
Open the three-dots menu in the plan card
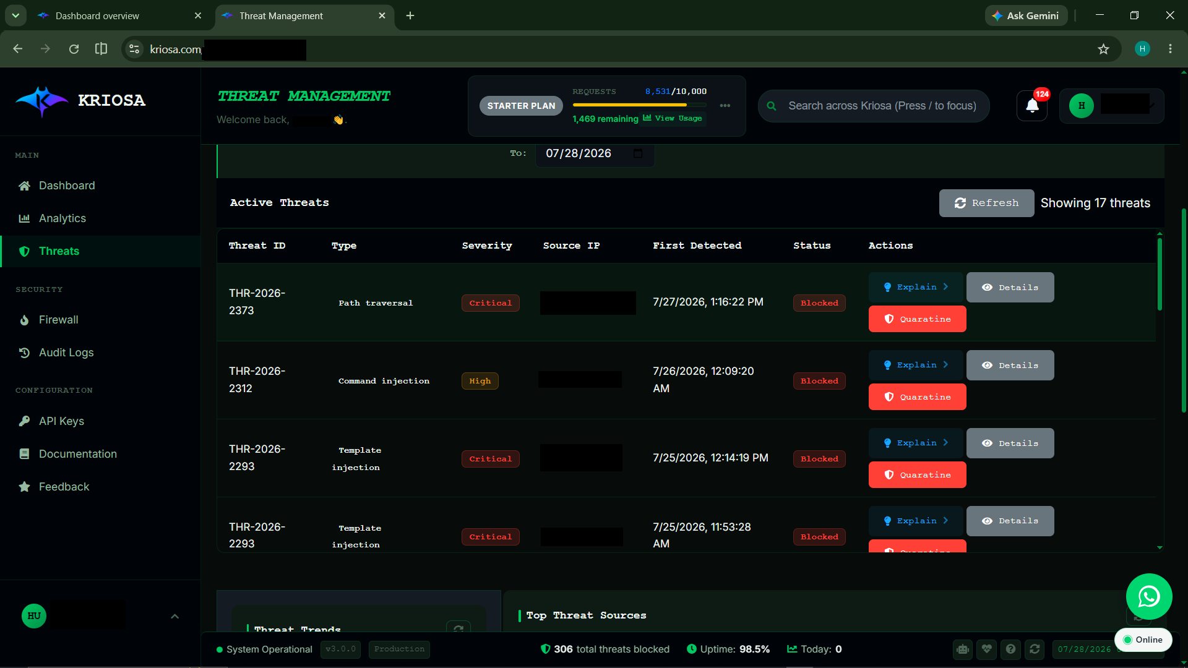pyautogui.click(x=725, y=106)
